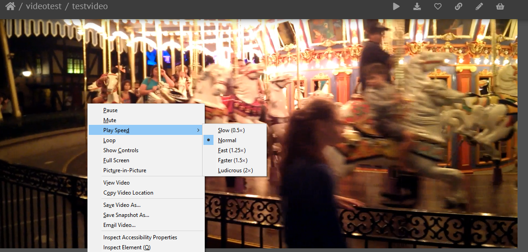Set speed to Slow (0.5×)
The width and height of the screenshot is (528, 252).
pos(234,130)
